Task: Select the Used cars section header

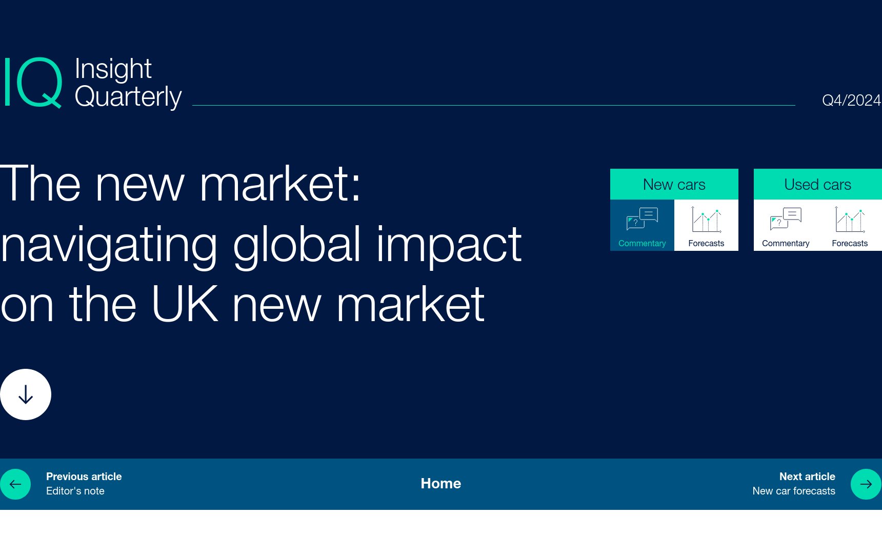Action: [817, 184]
